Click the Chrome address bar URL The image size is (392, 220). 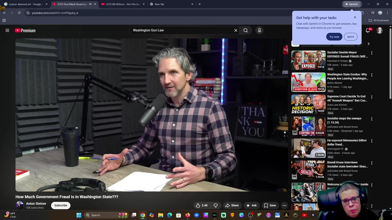(55, 13)
